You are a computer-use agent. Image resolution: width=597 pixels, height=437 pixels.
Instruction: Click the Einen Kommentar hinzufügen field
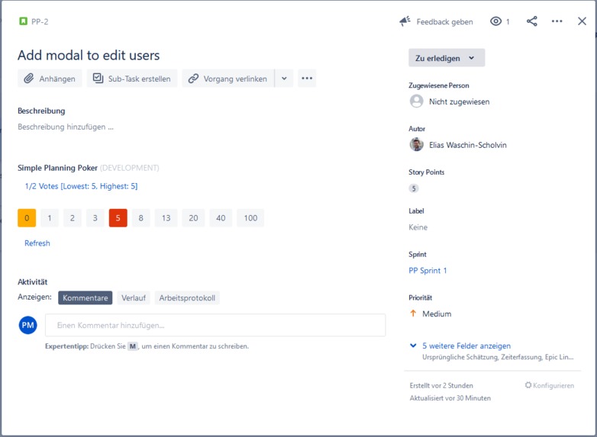coord(215,325)
